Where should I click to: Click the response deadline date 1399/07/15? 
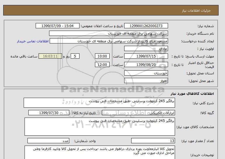pyautogui.click(x=146, y=56)
